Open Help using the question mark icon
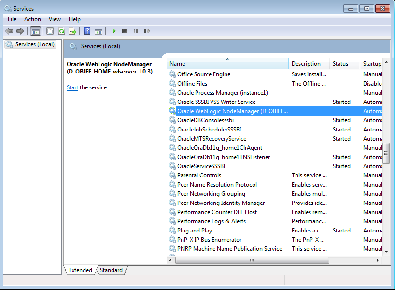395x290 pixels. click(87, 31)
